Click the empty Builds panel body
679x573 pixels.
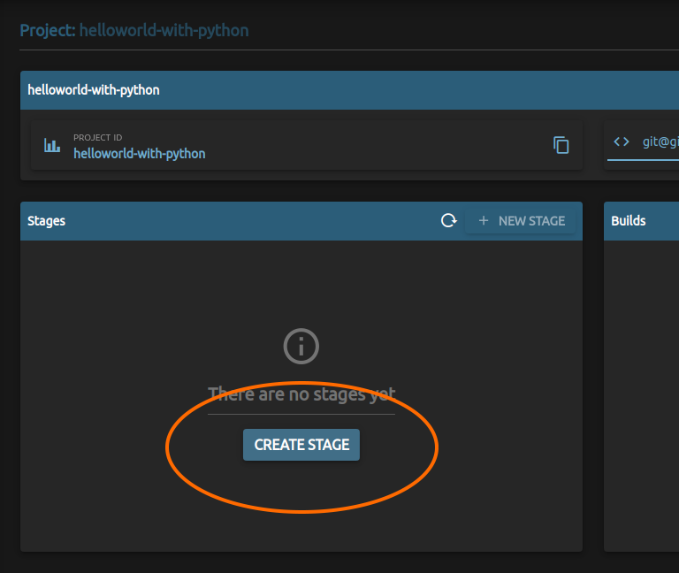click(641, 389)
